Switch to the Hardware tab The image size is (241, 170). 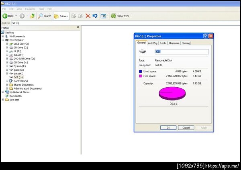click(174, 43)
